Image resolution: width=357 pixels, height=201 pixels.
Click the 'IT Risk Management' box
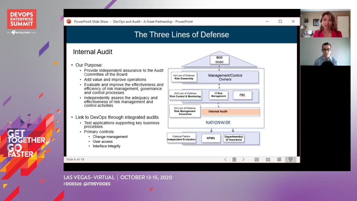[218, 95]
